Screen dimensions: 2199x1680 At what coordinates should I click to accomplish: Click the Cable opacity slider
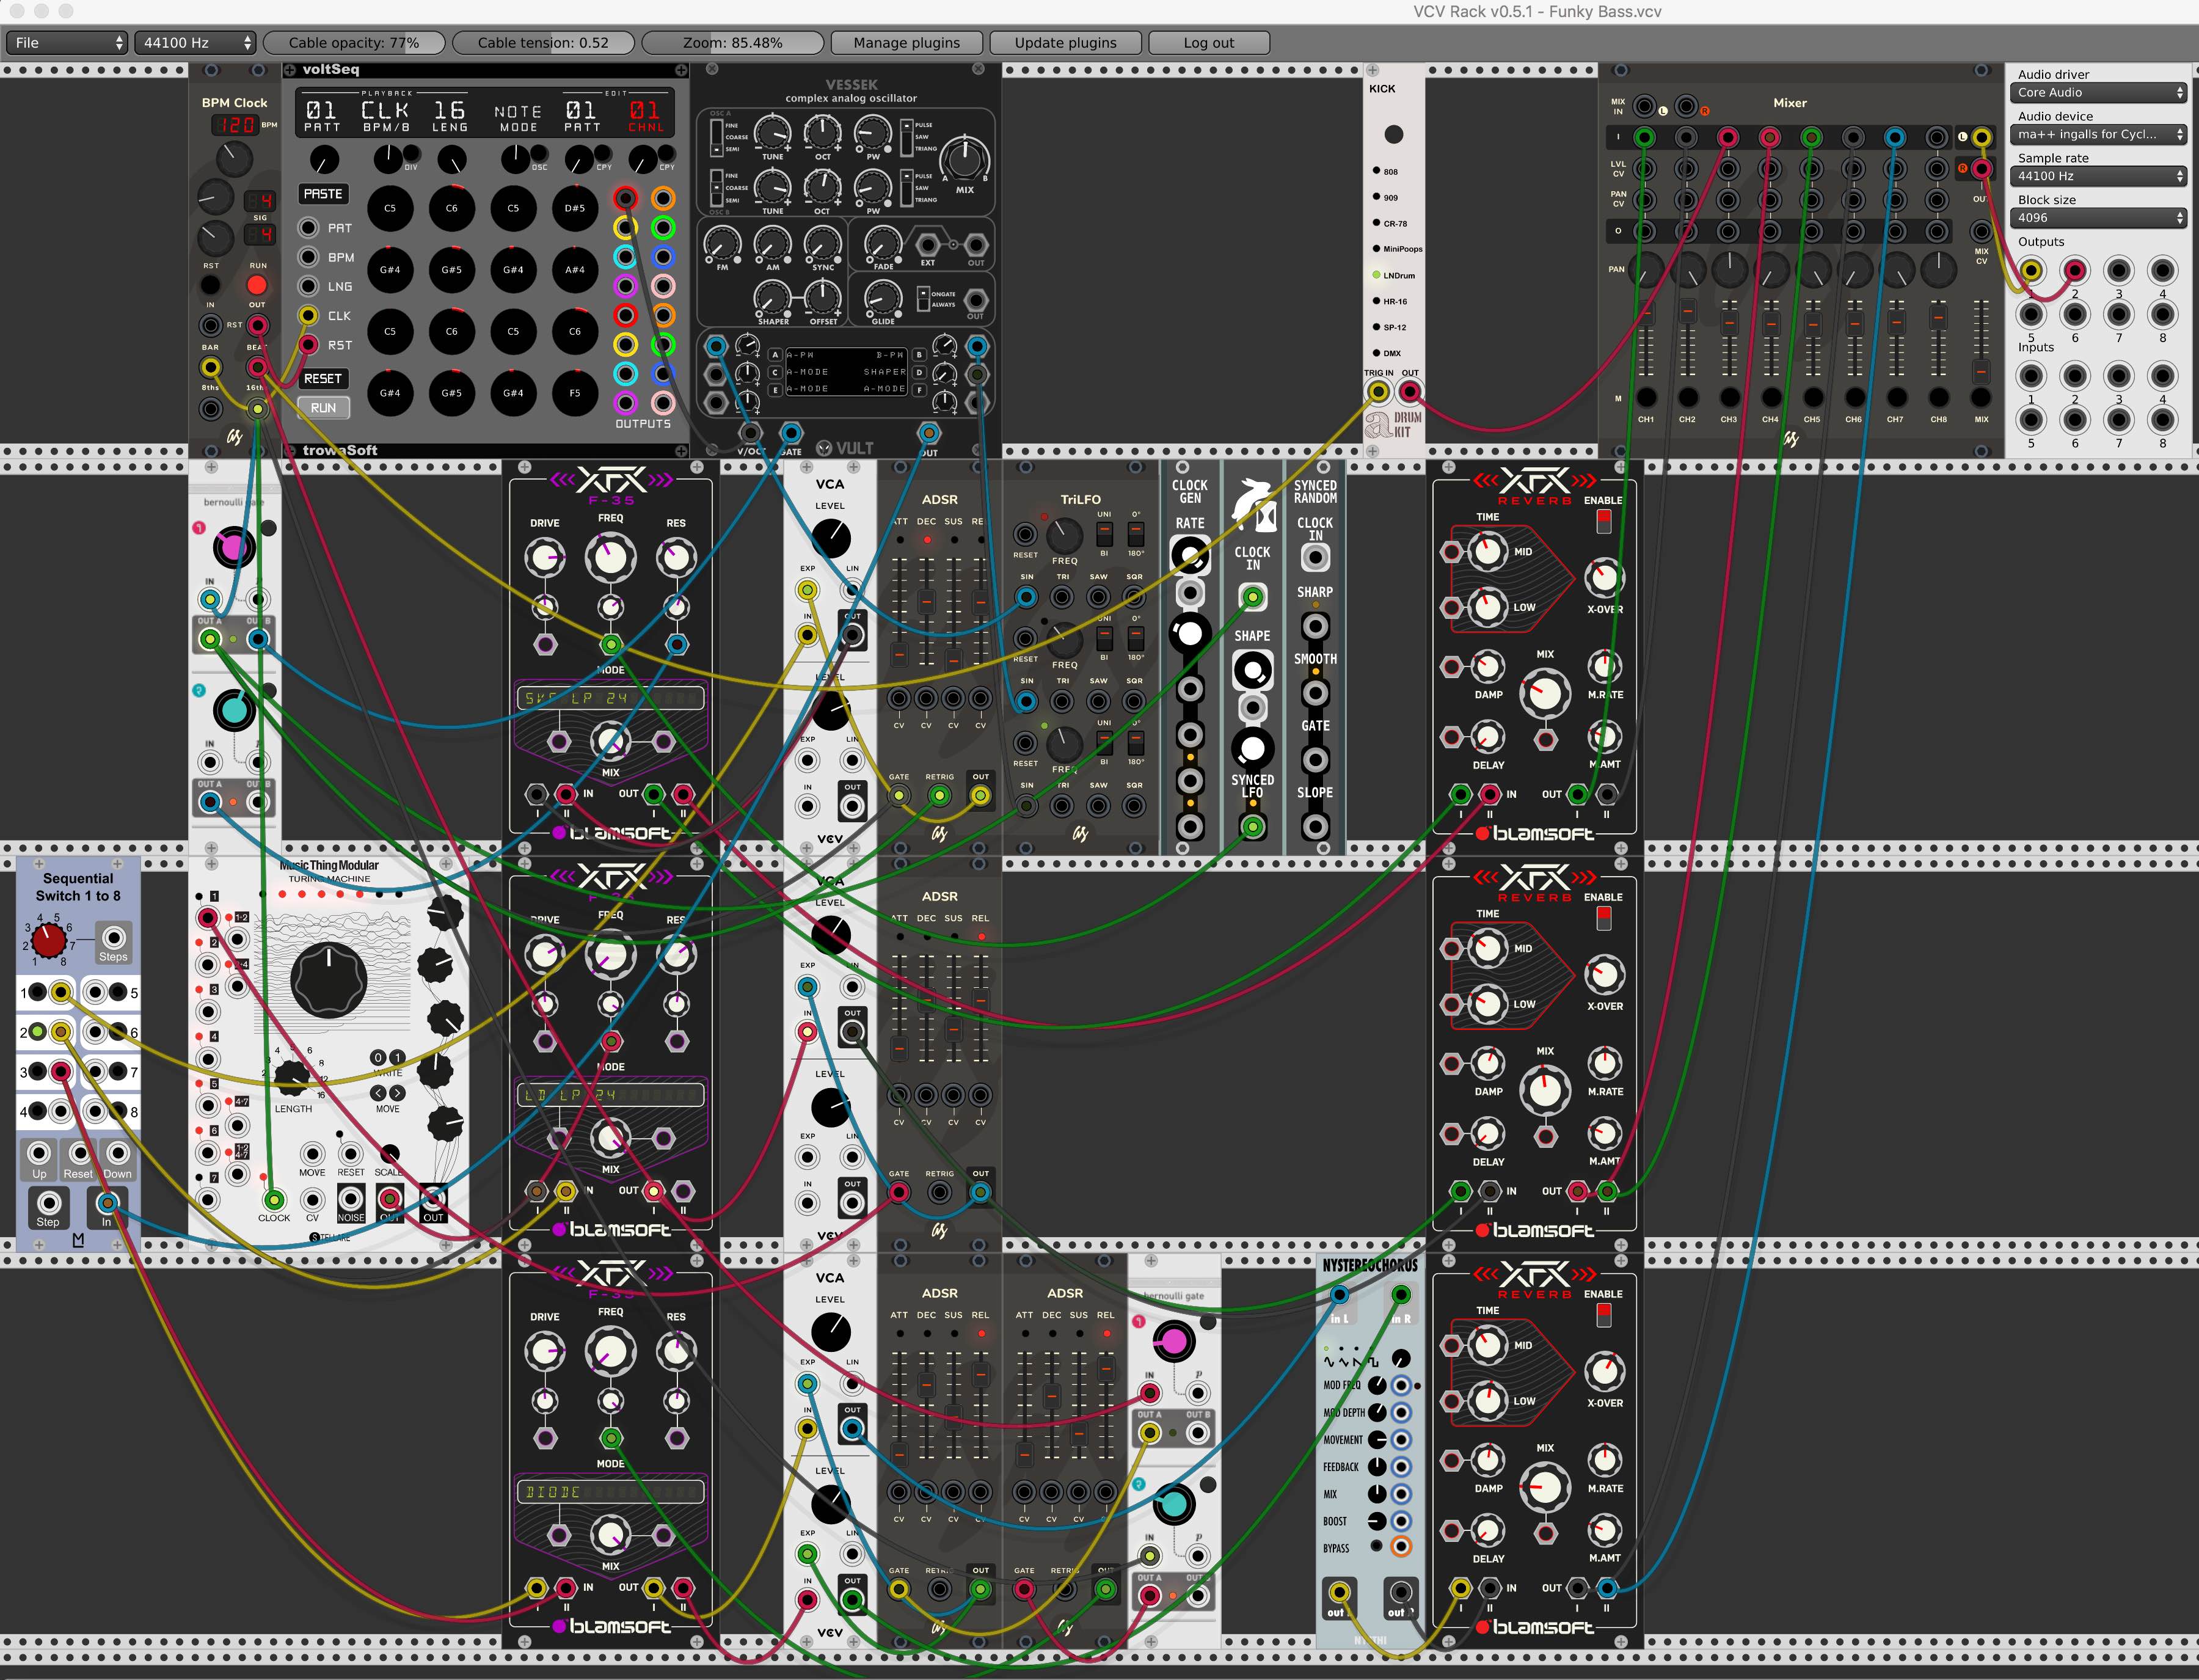pyautogui.click(x=354, y=43)
